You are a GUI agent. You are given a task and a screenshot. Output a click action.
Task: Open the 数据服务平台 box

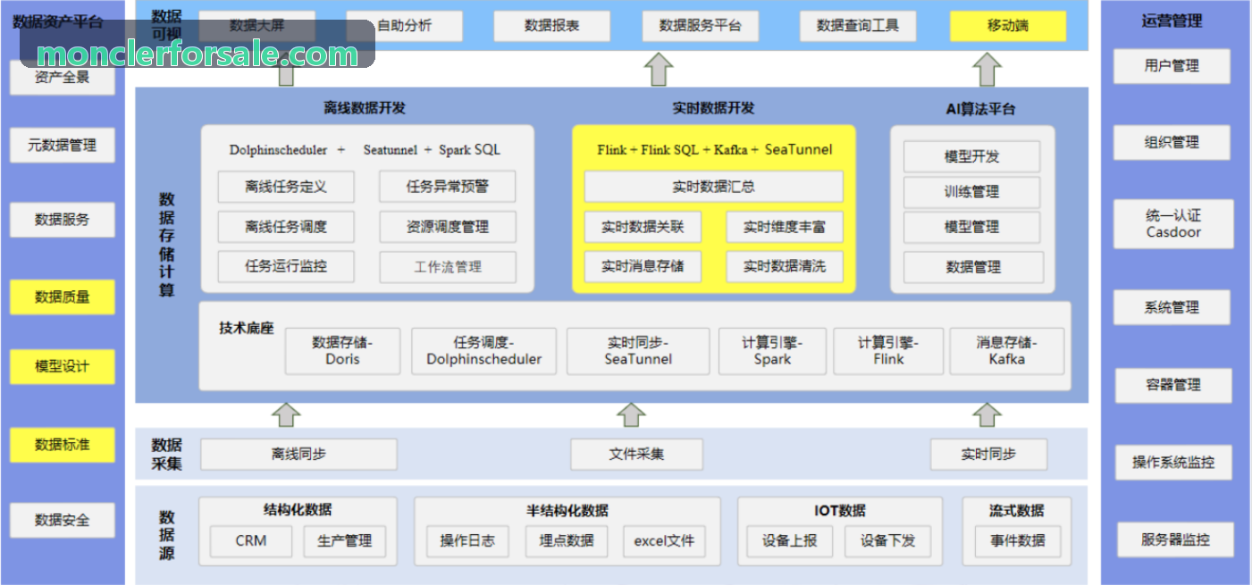click(701, 26)
